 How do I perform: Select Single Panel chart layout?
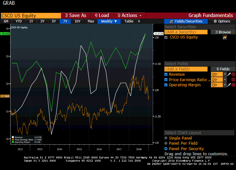tap(166, 138)
